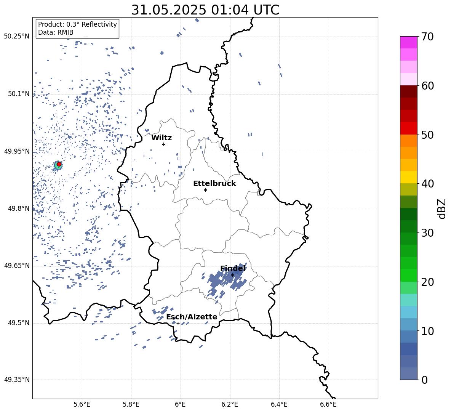Click the colorbar 10 tick label

pos(427,331)
